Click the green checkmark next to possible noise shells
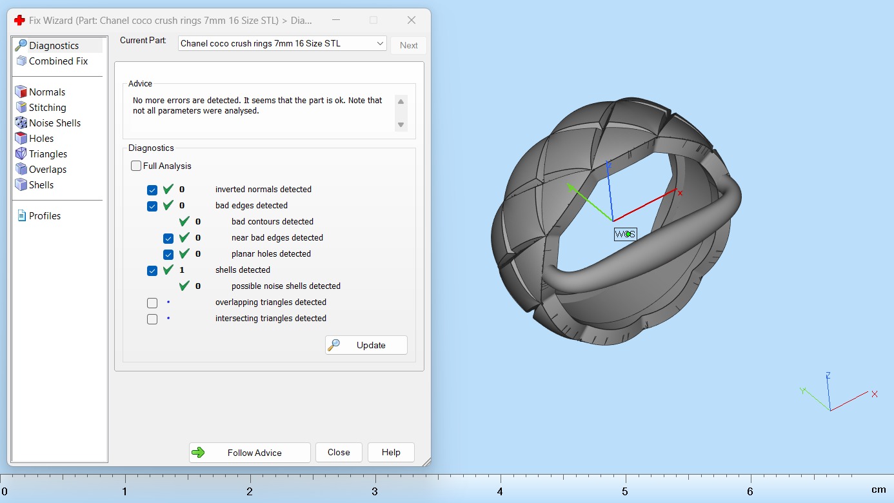This screenshot has height=503, width=894. point(184,286)
